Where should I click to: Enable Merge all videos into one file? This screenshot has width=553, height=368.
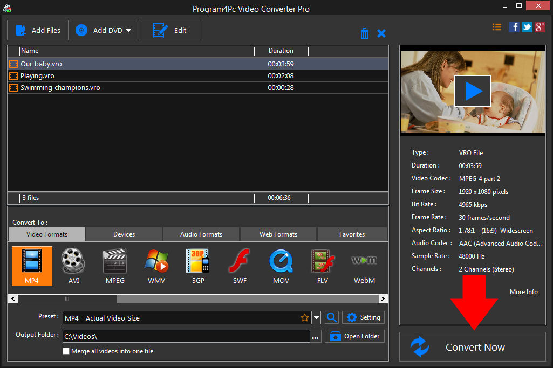pos(66,351)
